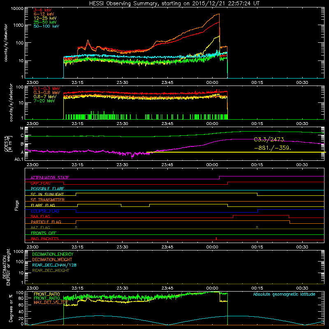Click the DECIMATION_WEIGHT legend label
The height and width of the screenshot is (329, 329).
[x=52, y=259]
